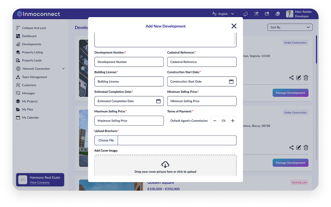
Task: Click the Dashboard grid icon
Action: click(18, 36)
